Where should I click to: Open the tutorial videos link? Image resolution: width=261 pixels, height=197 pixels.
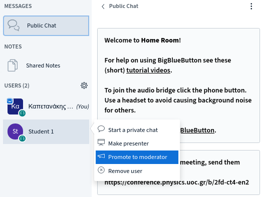[148, 70]
